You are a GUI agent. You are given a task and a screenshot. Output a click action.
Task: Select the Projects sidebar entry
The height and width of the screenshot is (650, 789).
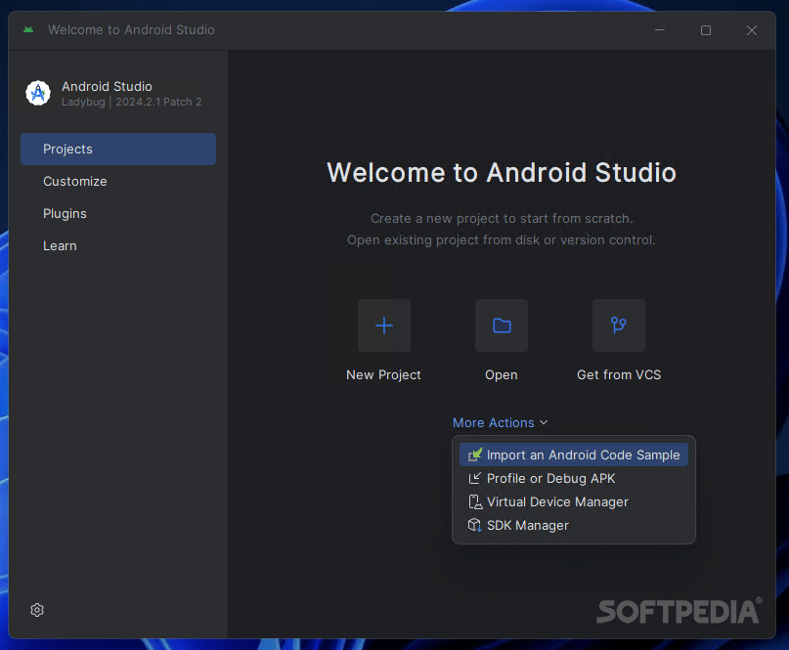tap(67, 149)
